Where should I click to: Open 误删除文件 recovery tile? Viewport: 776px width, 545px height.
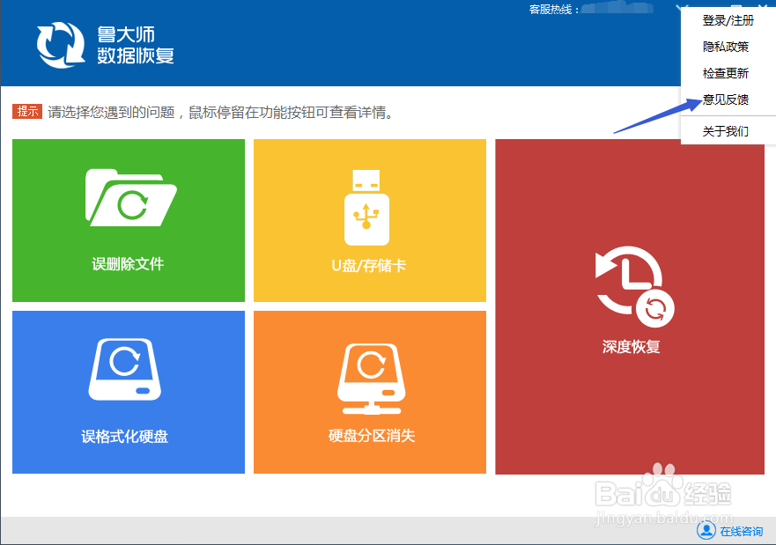pos(129,221)
